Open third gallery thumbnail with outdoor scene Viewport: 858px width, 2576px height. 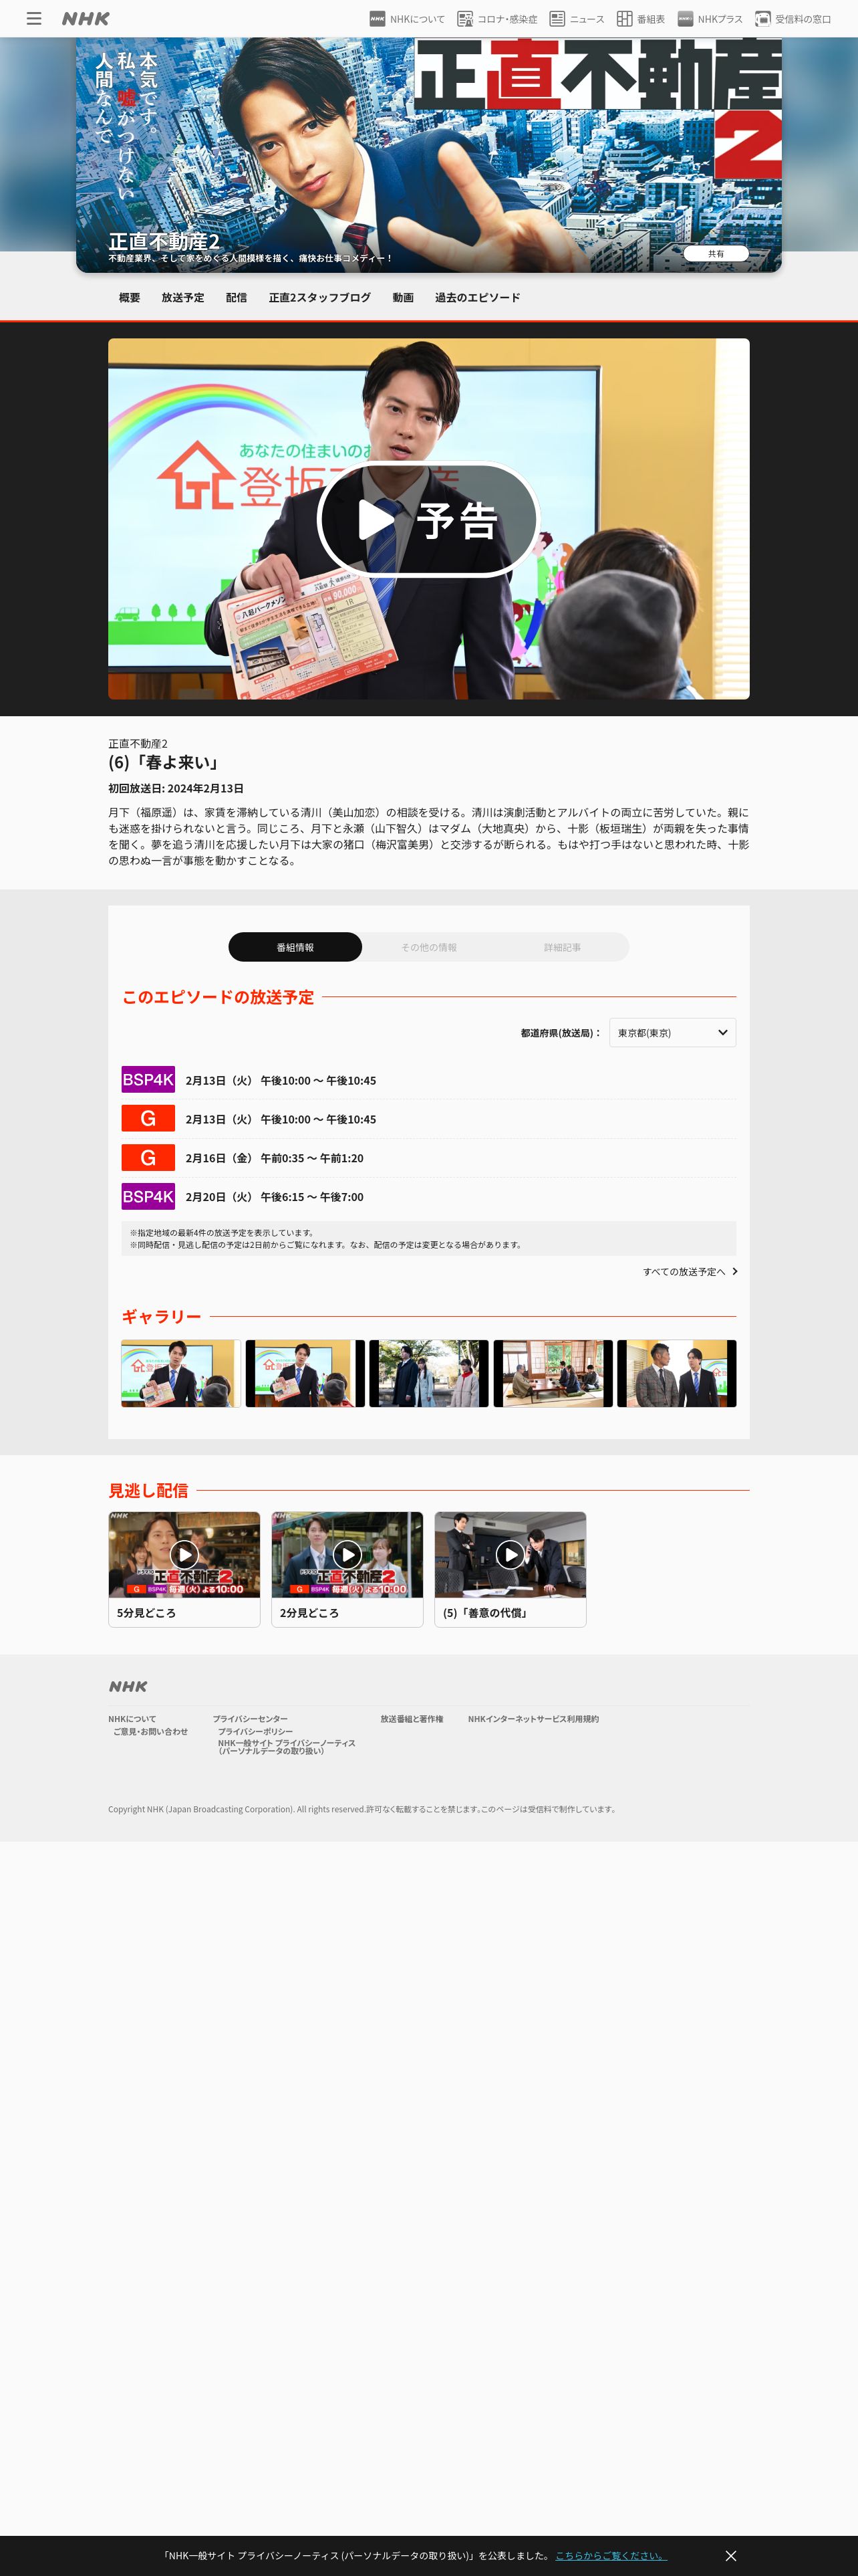(x=428, y=1374)
